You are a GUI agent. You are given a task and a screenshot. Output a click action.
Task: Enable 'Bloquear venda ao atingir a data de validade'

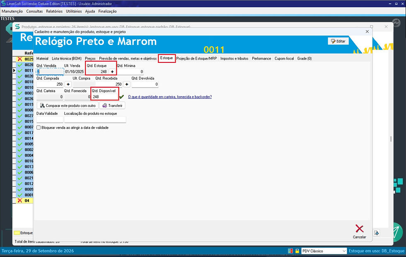tap(39, 128)
